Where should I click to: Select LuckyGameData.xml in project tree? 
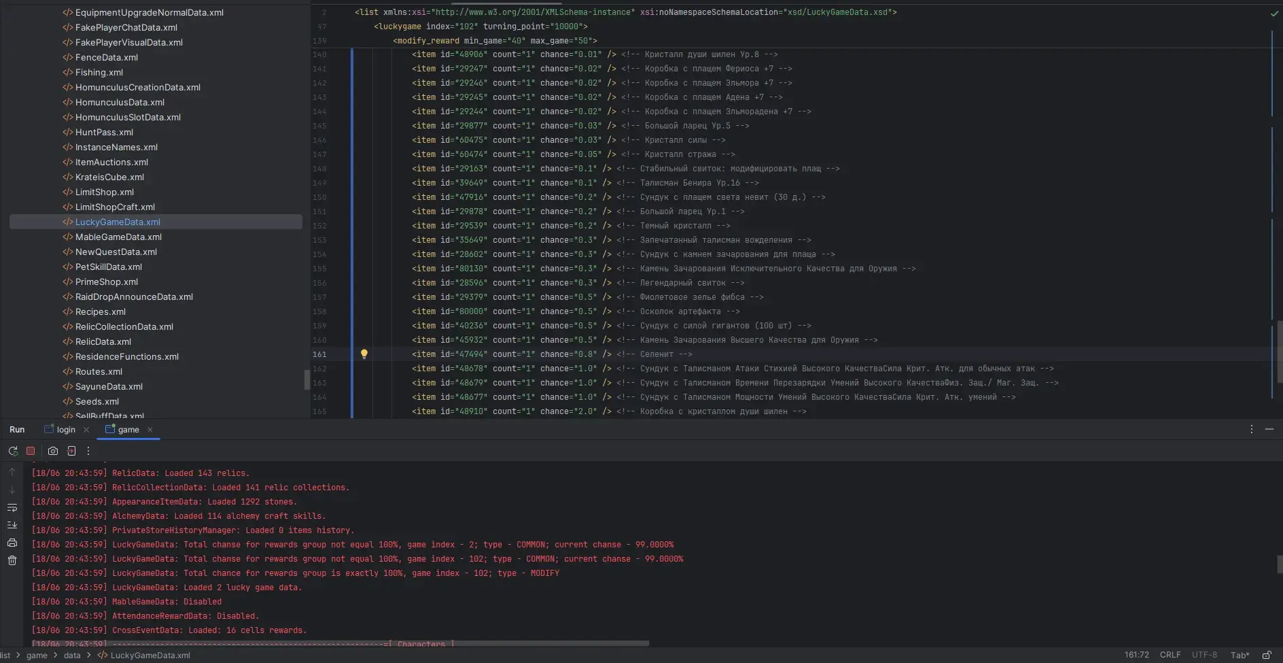156,222
